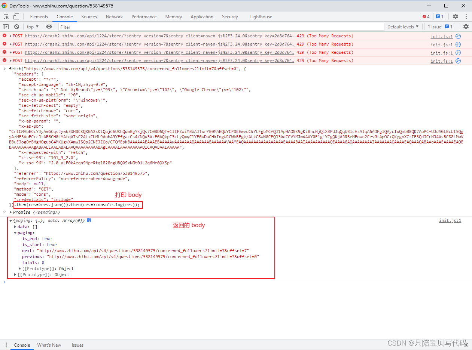Image resolution: width=472 pixels, height=350 pixels.
Task: Clear the console with the clear icon
Action: click(x=16, y=27)
